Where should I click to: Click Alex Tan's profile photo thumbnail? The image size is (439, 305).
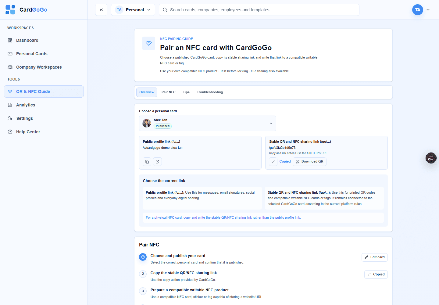(147, 123)
